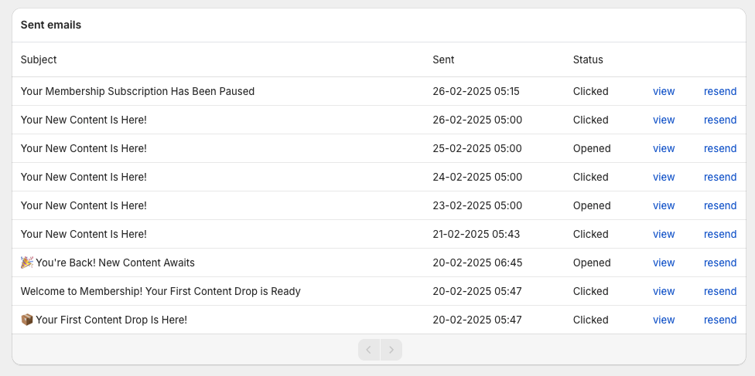View the 26-02-2025 05:00 New Content email

click(x=664, y=120)
